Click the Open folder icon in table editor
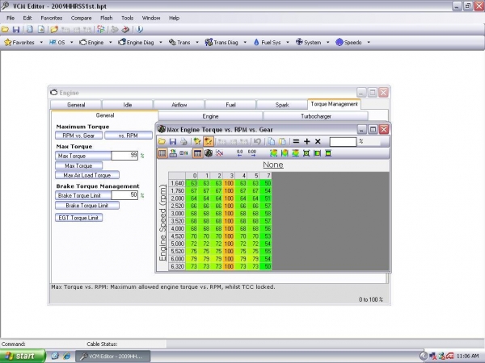485x363 pixels. [x=162, y=141]
